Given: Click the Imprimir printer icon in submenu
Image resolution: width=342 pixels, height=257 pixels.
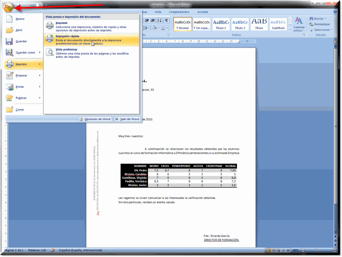Looking at the screenshot, I should [50, 26].
